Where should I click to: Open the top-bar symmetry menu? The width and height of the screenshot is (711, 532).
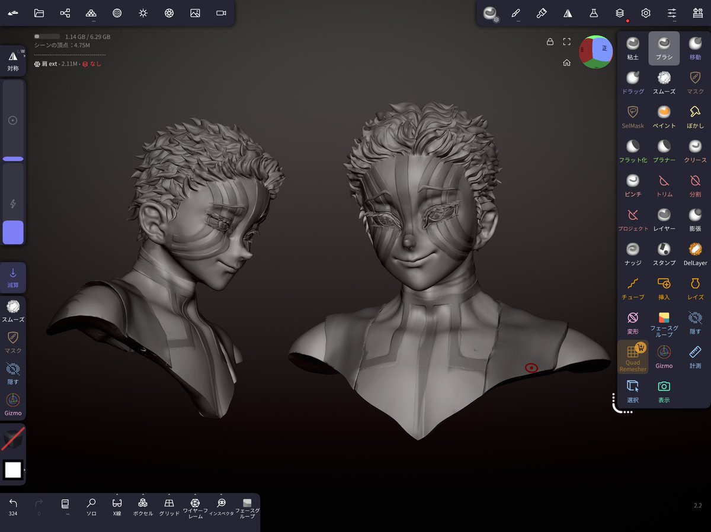(568, 13)
